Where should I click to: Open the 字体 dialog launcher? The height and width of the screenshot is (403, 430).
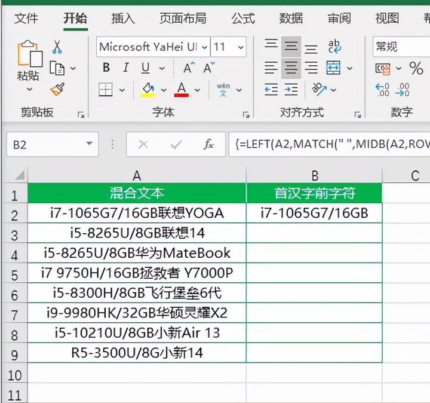[x=246, y=115]
